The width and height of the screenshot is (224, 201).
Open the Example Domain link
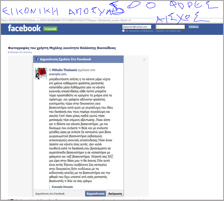pos(62,187)
